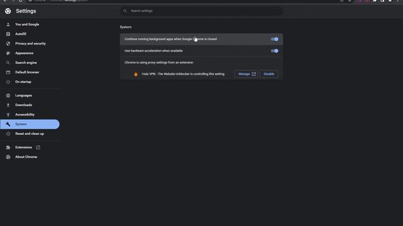Click the Settings page title
The image size is (403, 226).
[26, 11]
